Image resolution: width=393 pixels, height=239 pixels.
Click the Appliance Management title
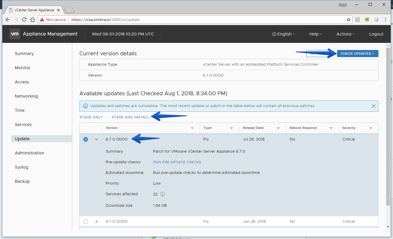click(50, 34)
